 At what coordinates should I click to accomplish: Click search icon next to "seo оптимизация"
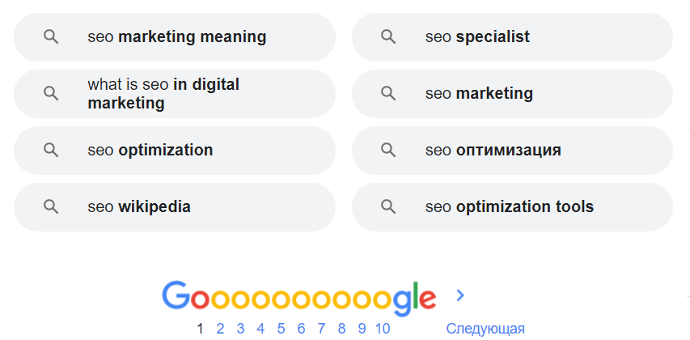pos(388,151)
